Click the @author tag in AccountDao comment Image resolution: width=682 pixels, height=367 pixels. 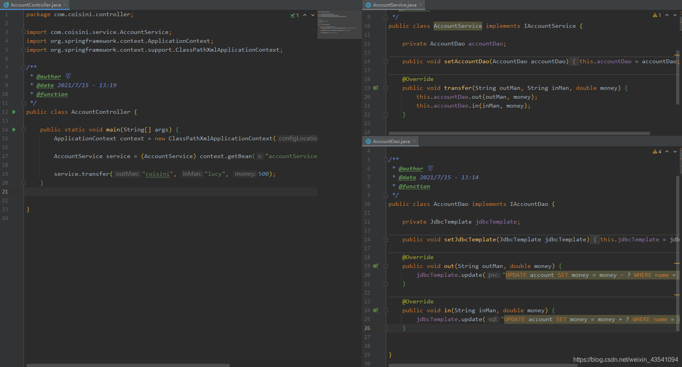pos(411,168)
